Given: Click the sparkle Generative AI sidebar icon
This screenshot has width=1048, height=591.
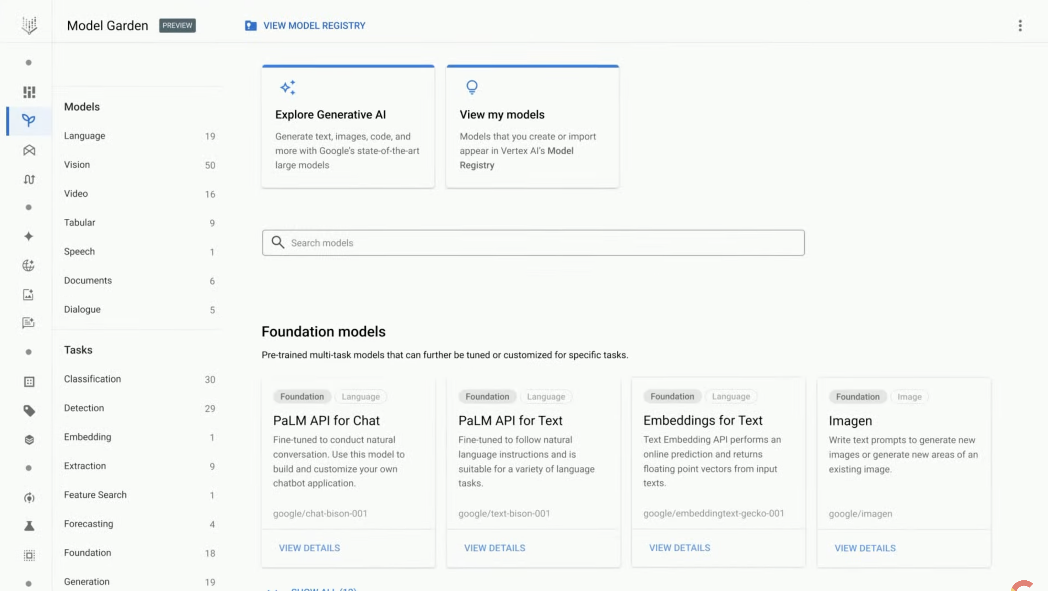Looking at the screenshot, I should tap(29, 236).
